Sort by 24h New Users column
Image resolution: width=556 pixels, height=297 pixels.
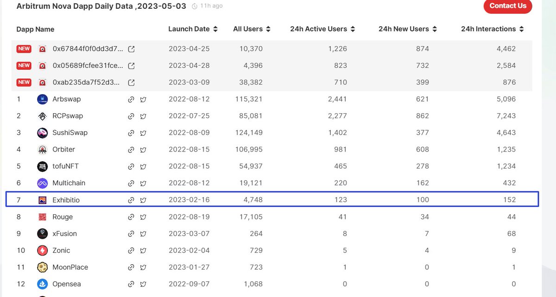(435, 29)
